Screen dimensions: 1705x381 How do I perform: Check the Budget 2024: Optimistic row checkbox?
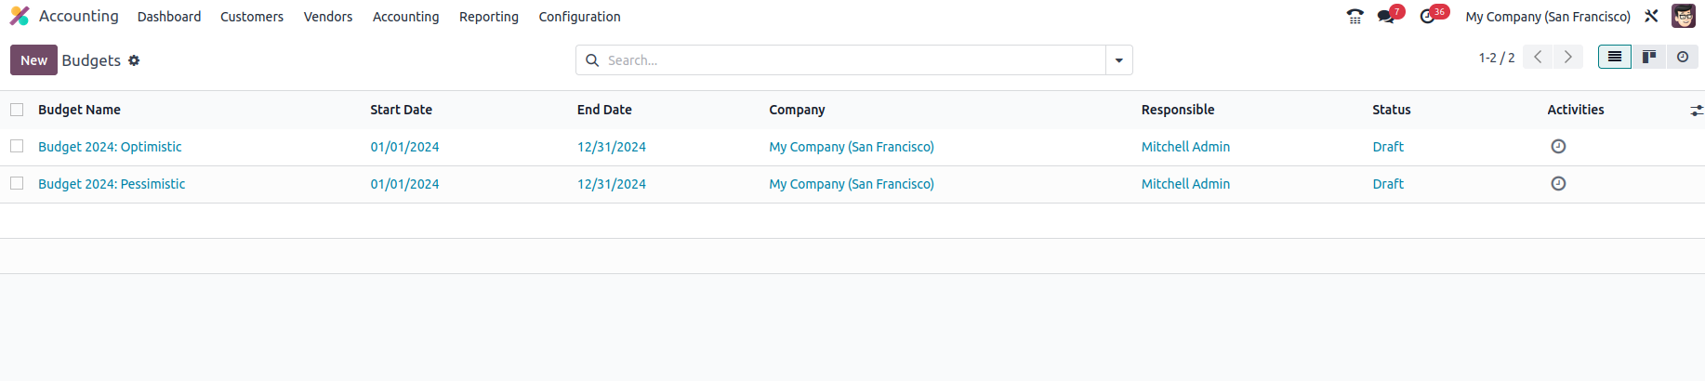[x=17, y=146]
